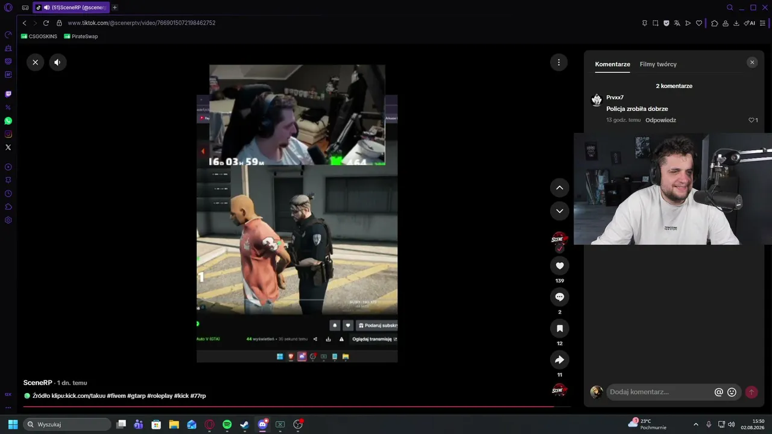
Task: Open Prvxx7 commenter profile name
Action: pos(615,98)
